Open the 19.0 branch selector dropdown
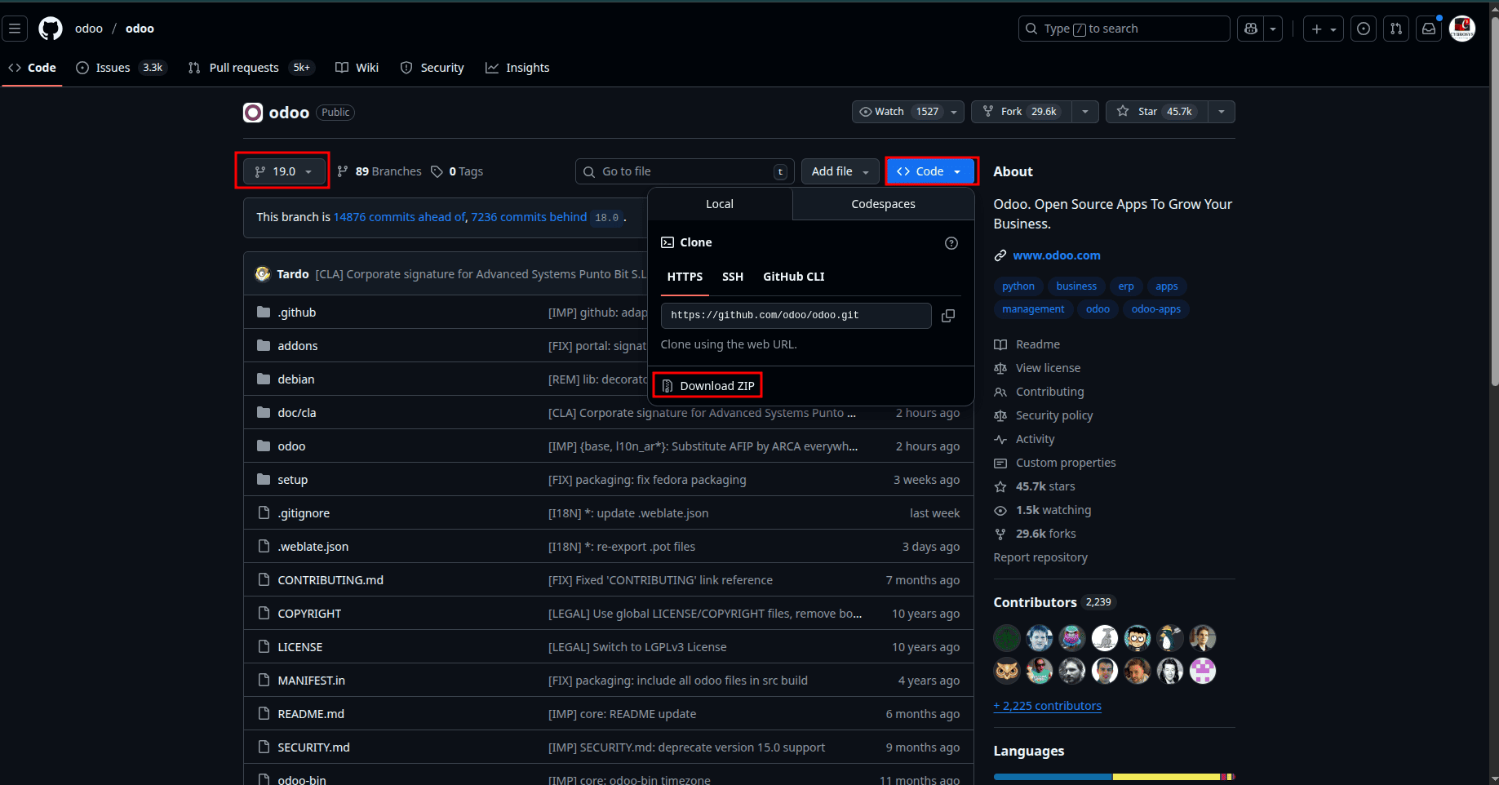Viewport: 1499px width, 785px height. (x=283, y=171)
